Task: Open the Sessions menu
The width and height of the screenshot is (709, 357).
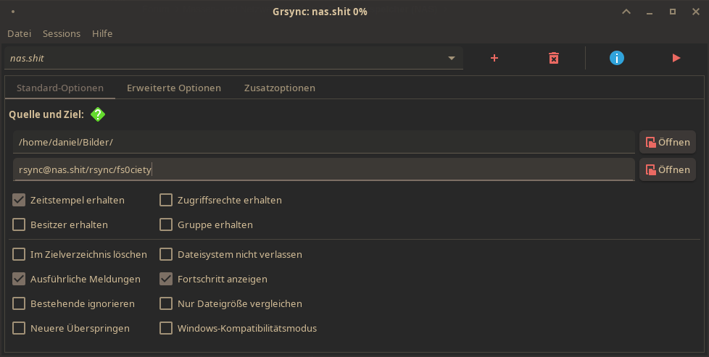Action: tap(62, 33)
